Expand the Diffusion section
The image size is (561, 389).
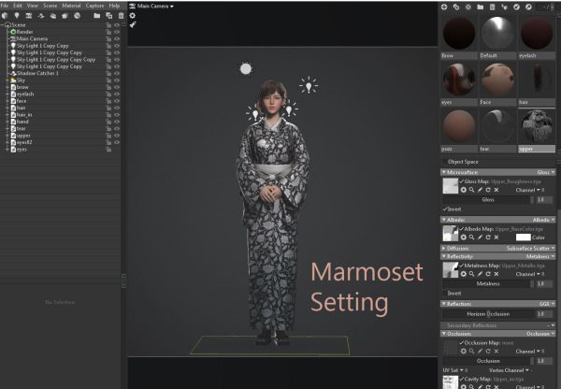[443, 248]
